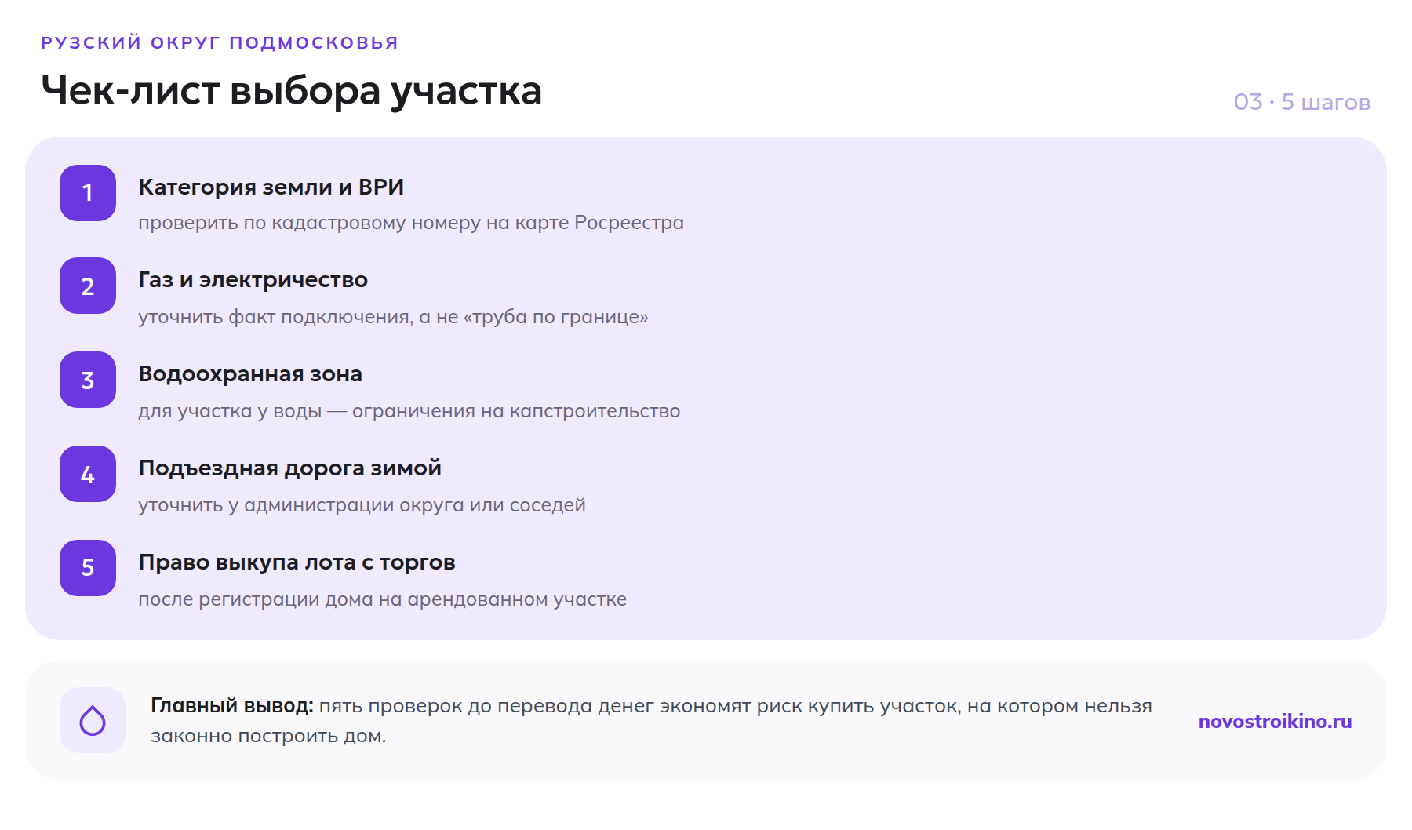The image size is (1412, 830).
Task: Select the title "Газ и электричество"
Action: pos(253,280)
